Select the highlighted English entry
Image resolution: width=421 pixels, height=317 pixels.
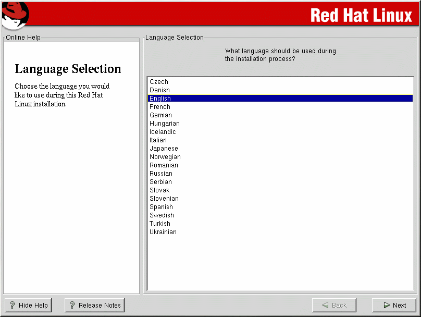tap(160, 99)
